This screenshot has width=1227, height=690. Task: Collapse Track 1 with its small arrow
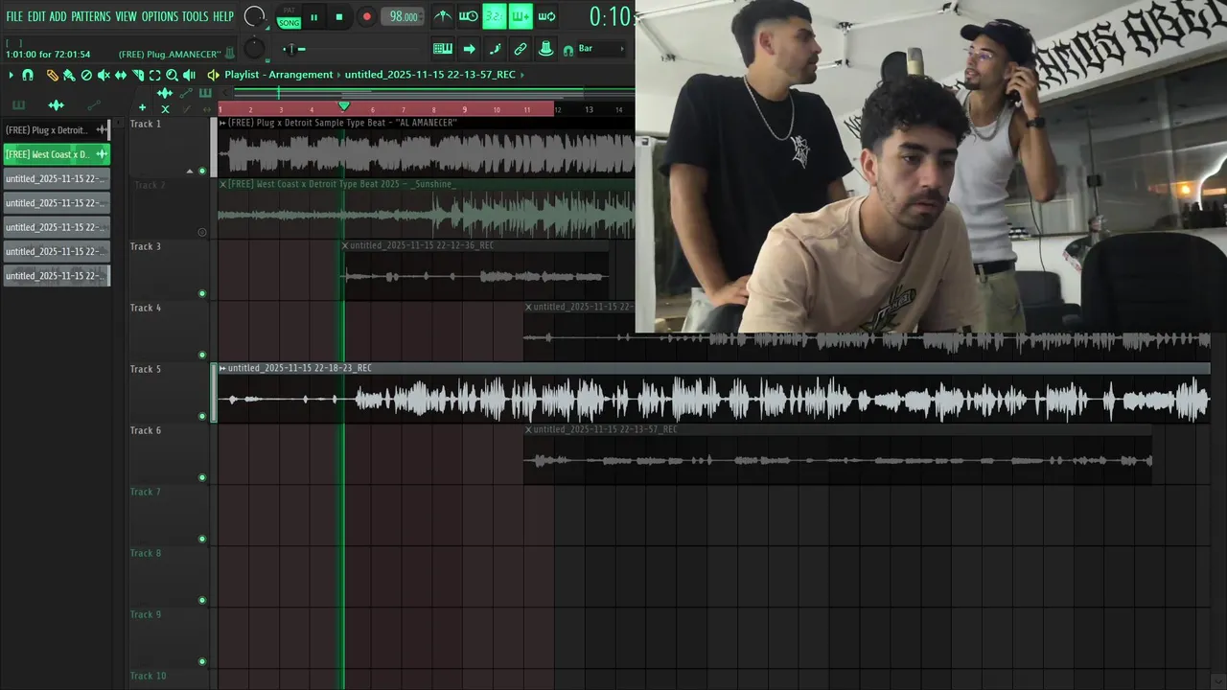189,171
